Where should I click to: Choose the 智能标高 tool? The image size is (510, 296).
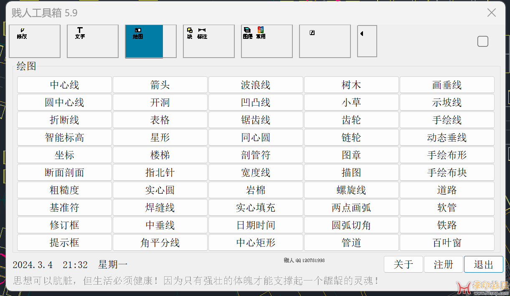tap(64, 137)
